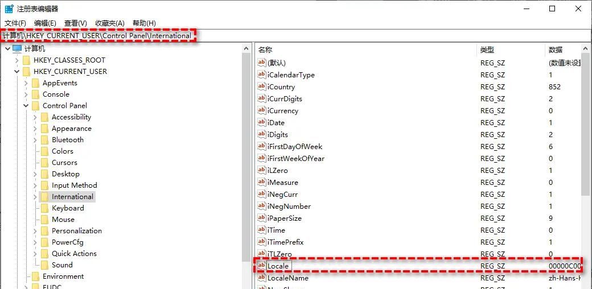Expand the PowerCfg key

(35, 242)
